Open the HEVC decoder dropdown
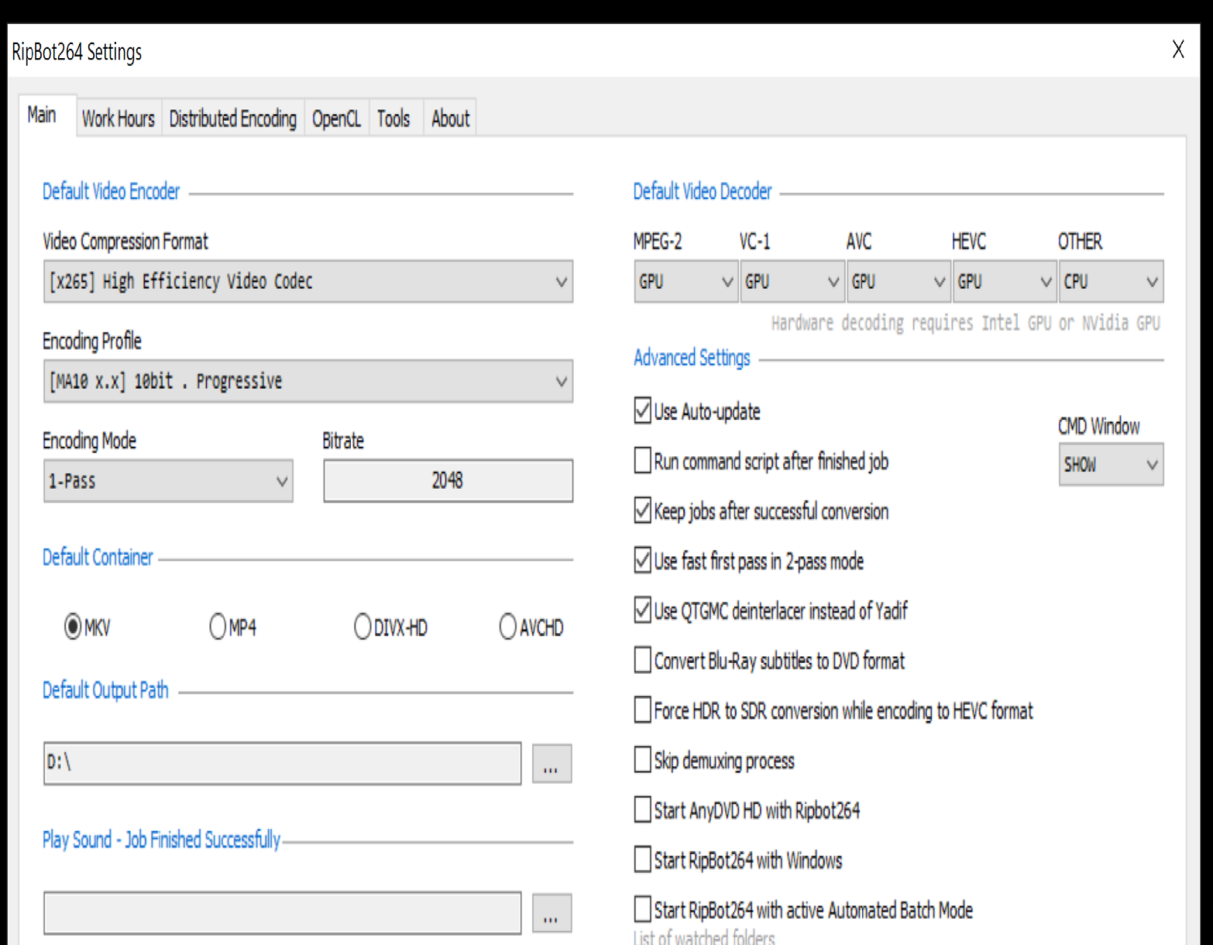The image size is (1213, 945). point(1004,282)
